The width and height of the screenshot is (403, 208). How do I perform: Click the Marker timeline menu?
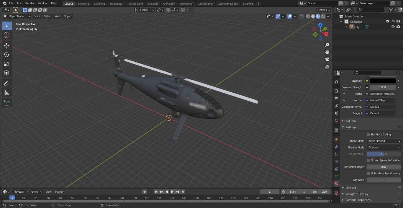(x=59, y=192)
